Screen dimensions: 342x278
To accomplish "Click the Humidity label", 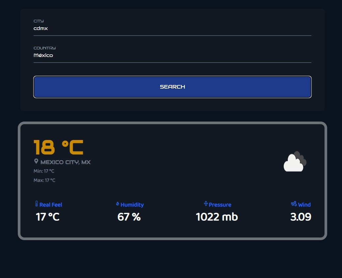I will (132, 205).
